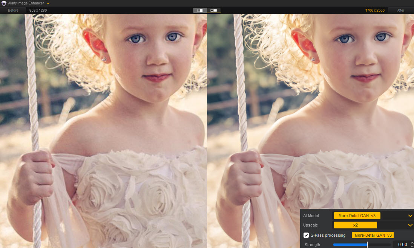This screenshot has height=248, width=414.
Task: Select the side-by-side compare view icon
Action: 214,10
